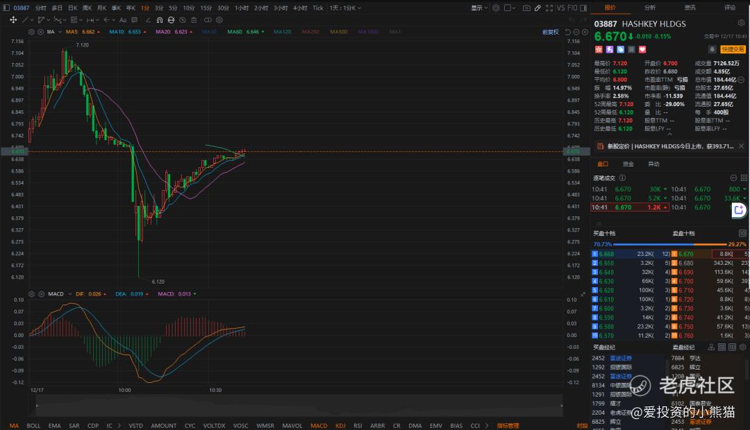Open tick trades settings circle icon
This screenshot has height=430, width=750.
[733, 178]
